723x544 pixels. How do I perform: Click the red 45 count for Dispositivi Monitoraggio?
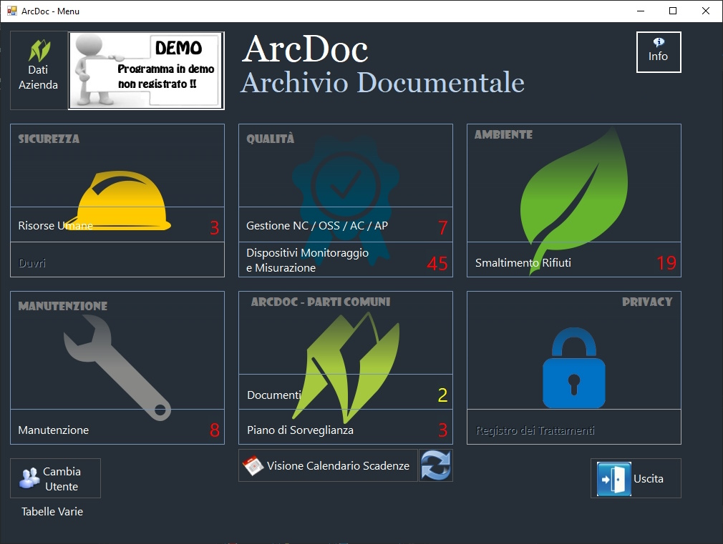pos(437,264)
